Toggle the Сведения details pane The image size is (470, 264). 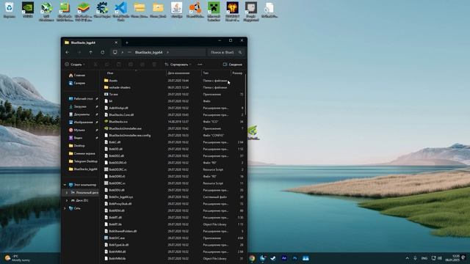pyautogui.click(x=233, y=65)
